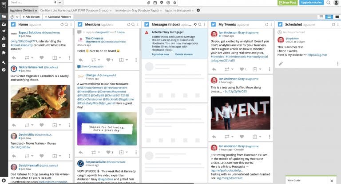Image resolution: width=341 pixels, height=184 pixels.
Task: Expand assign options on Devin Mills tweet
Action: 60,156
